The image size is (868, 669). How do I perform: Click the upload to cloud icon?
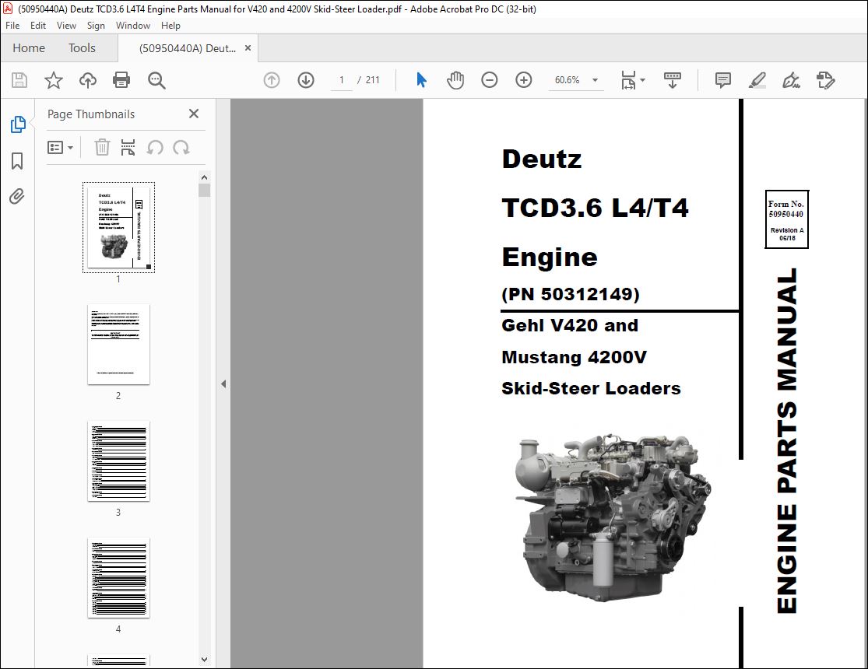88,80
